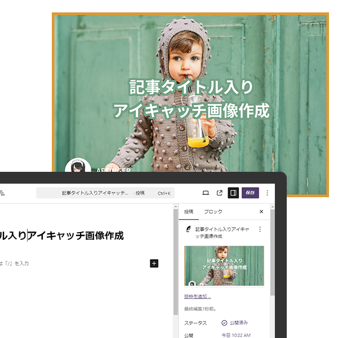Viewport: 338px width, 338px height.
Task: Click the post feather icon in sidebar
Action: 188,229
